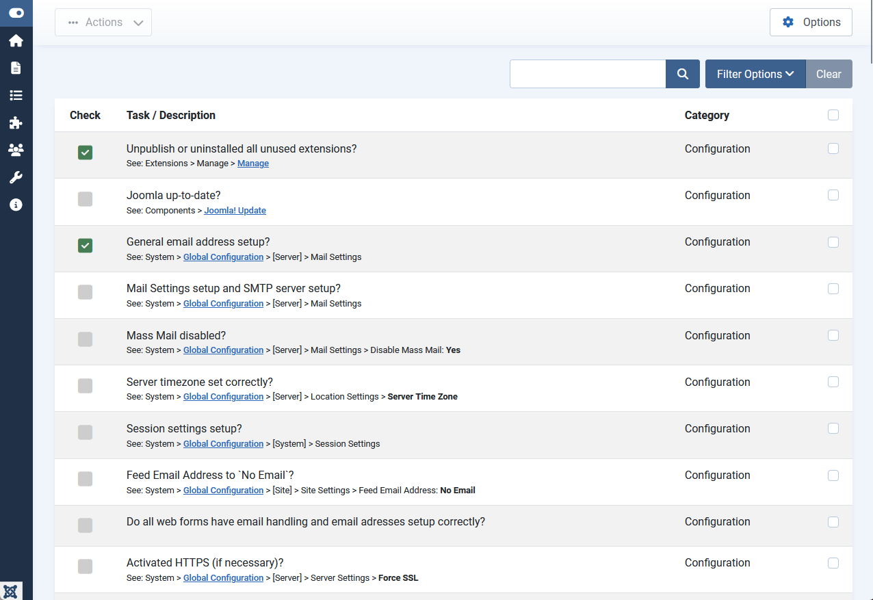The height and width of the screenshot is (600, 873).
Task: Uncheck 'General email address setup?' check
Action: (85, 246)
